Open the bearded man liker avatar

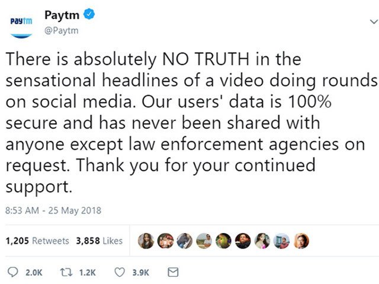click(x=243, y=241)
